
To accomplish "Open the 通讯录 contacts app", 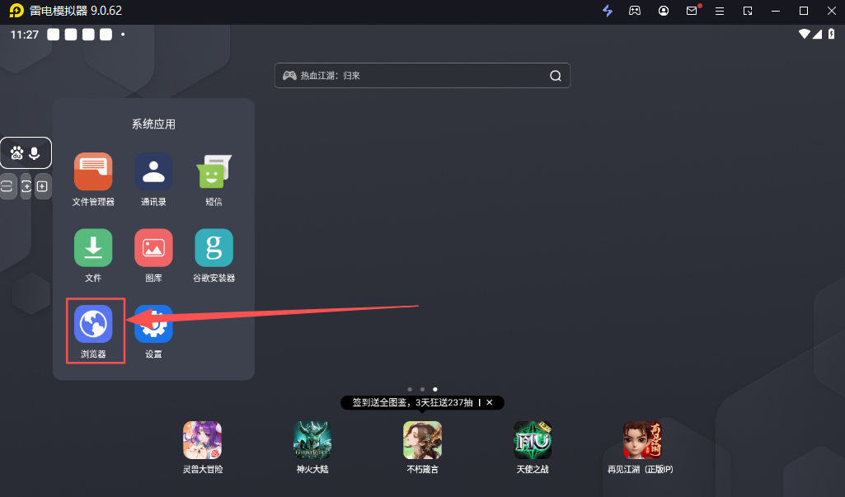I will (153, 172).
